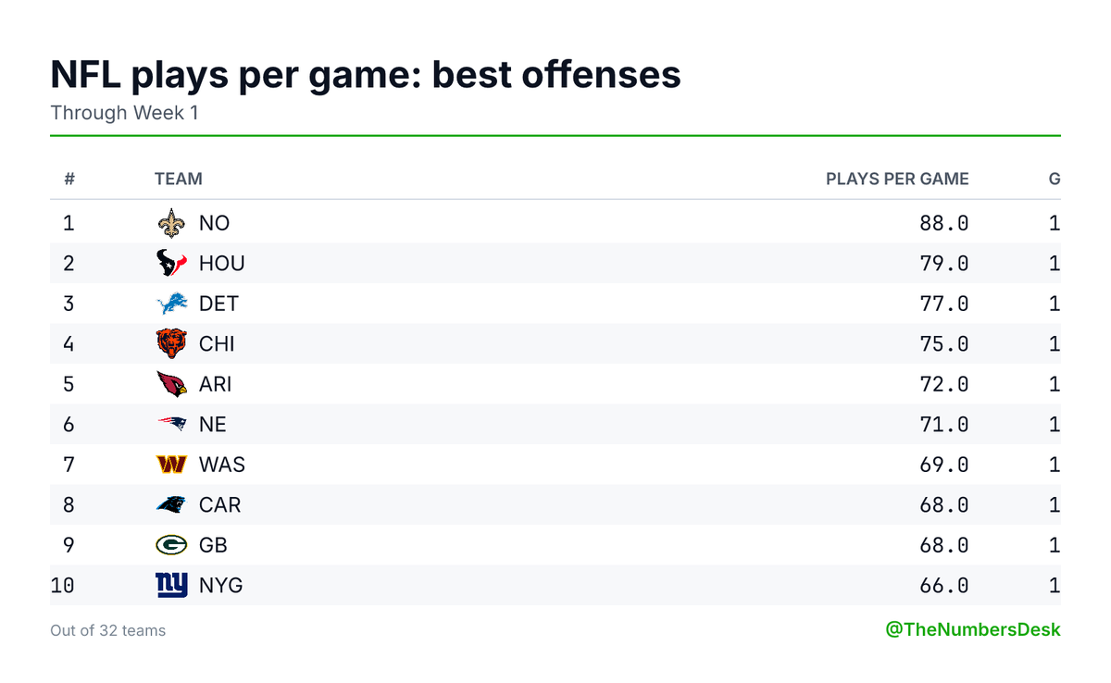This screenshot has height=683, width=1111.
Task: Open the @TheNumbersDesk handle link
Action: (x=973, y=629)
